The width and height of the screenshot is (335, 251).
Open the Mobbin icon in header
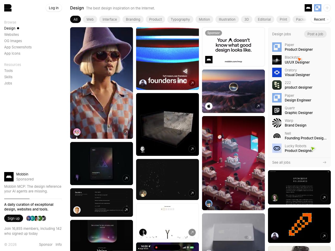[308, 8]
